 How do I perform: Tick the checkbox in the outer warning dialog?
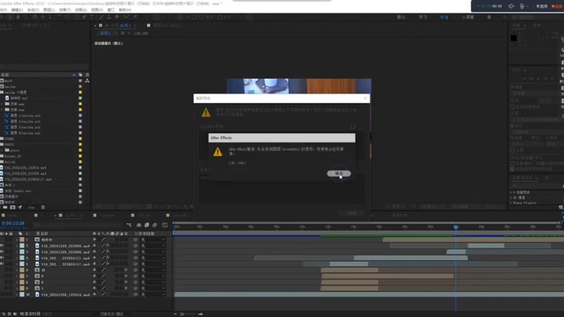click(x=353, y=127)
